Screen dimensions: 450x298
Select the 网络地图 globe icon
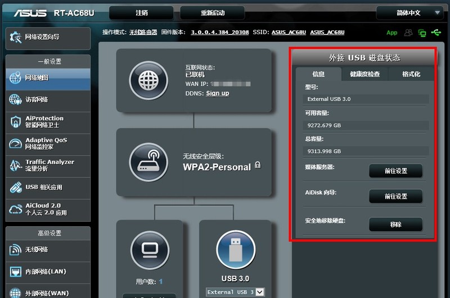[15, 77]
